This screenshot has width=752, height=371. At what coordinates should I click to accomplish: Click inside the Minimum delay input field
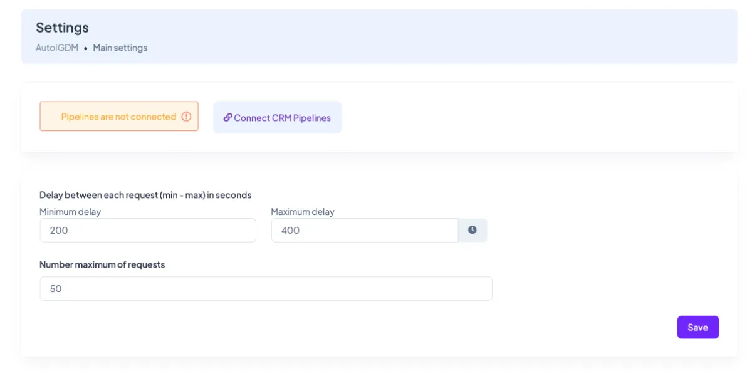click(x=147, y=230)
